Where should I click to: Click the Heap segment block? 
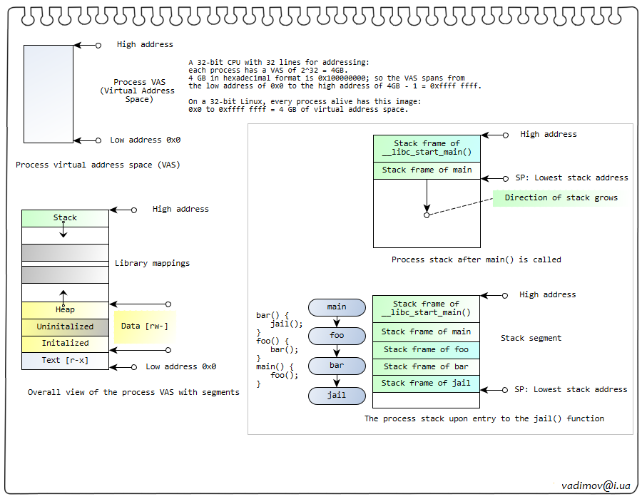[65, 310]
